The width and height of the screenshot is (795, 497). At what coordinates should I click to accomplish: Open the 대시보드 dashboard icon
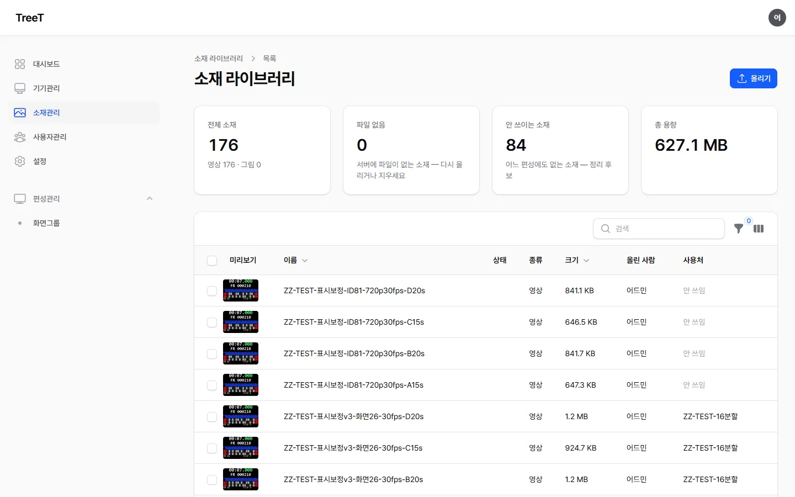20,64
